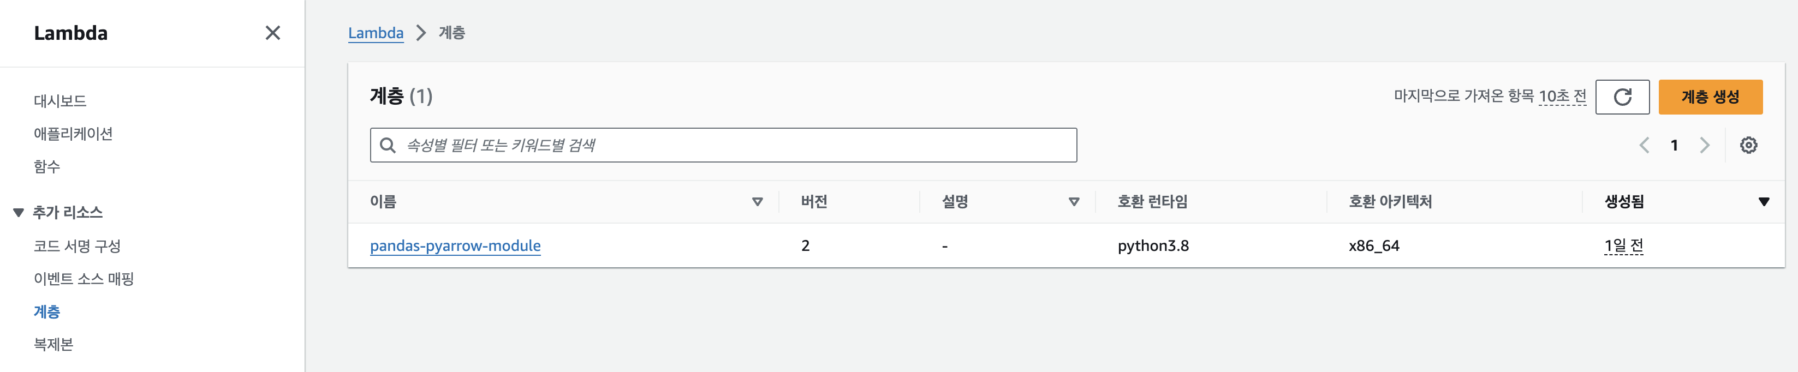This screenshot has width=1798, height=372.
Task: Open pandas-pyarrow-module layer link
Action: coord(455,245)
